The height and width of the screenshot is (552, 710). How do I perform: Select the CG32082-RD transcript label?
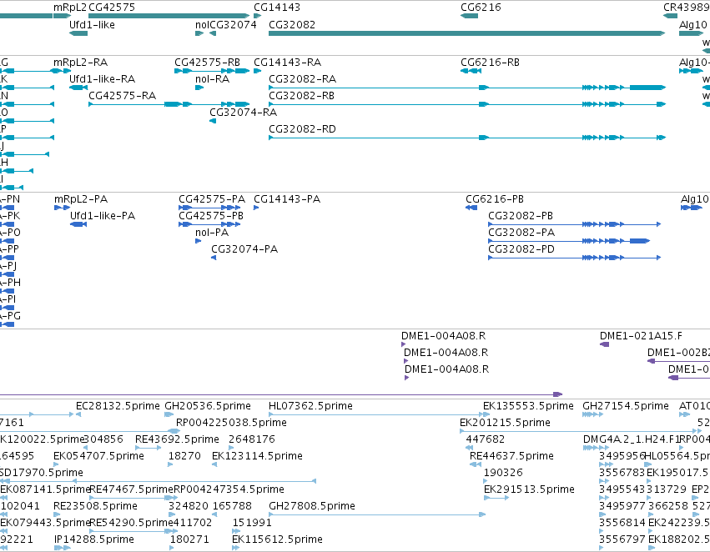(x=303, y=129)
